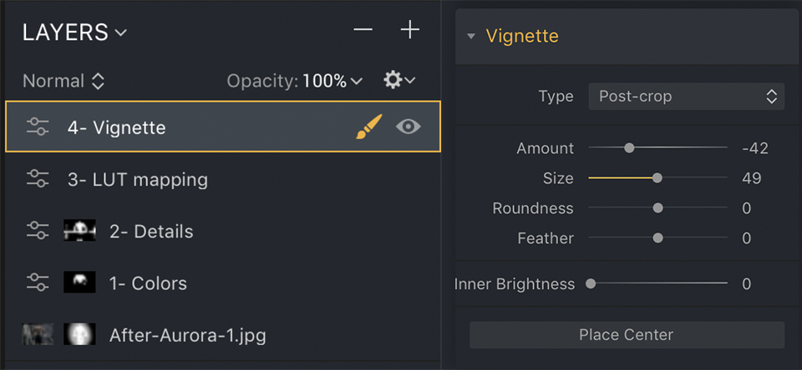Collapse the Vignette panel section
Viewport: 802px width, 370px height.
point(471,37)
